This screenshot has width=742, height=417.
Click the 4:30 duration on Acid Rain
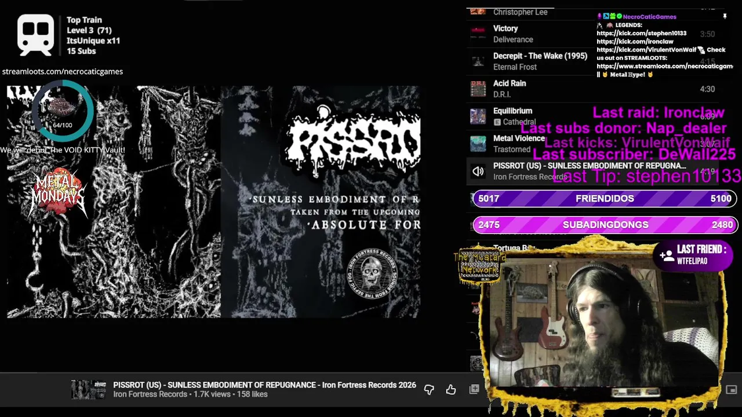[x=707, y=89]
